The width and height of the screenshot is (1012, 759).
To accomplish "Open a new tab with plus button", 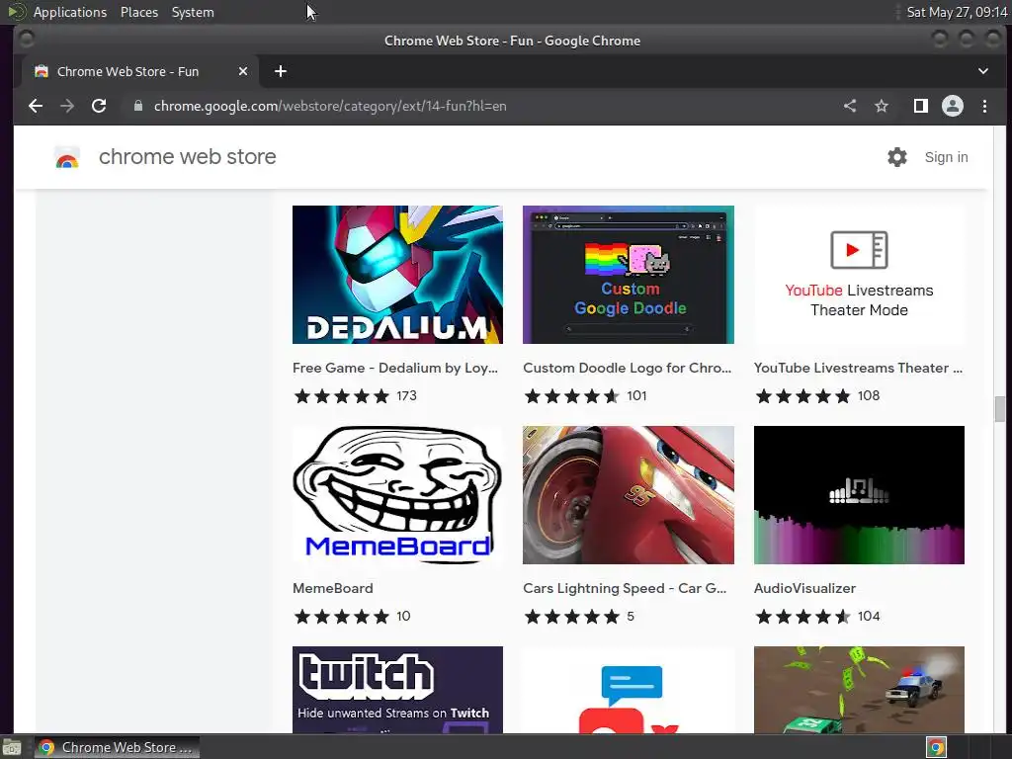I will (280, 71).
